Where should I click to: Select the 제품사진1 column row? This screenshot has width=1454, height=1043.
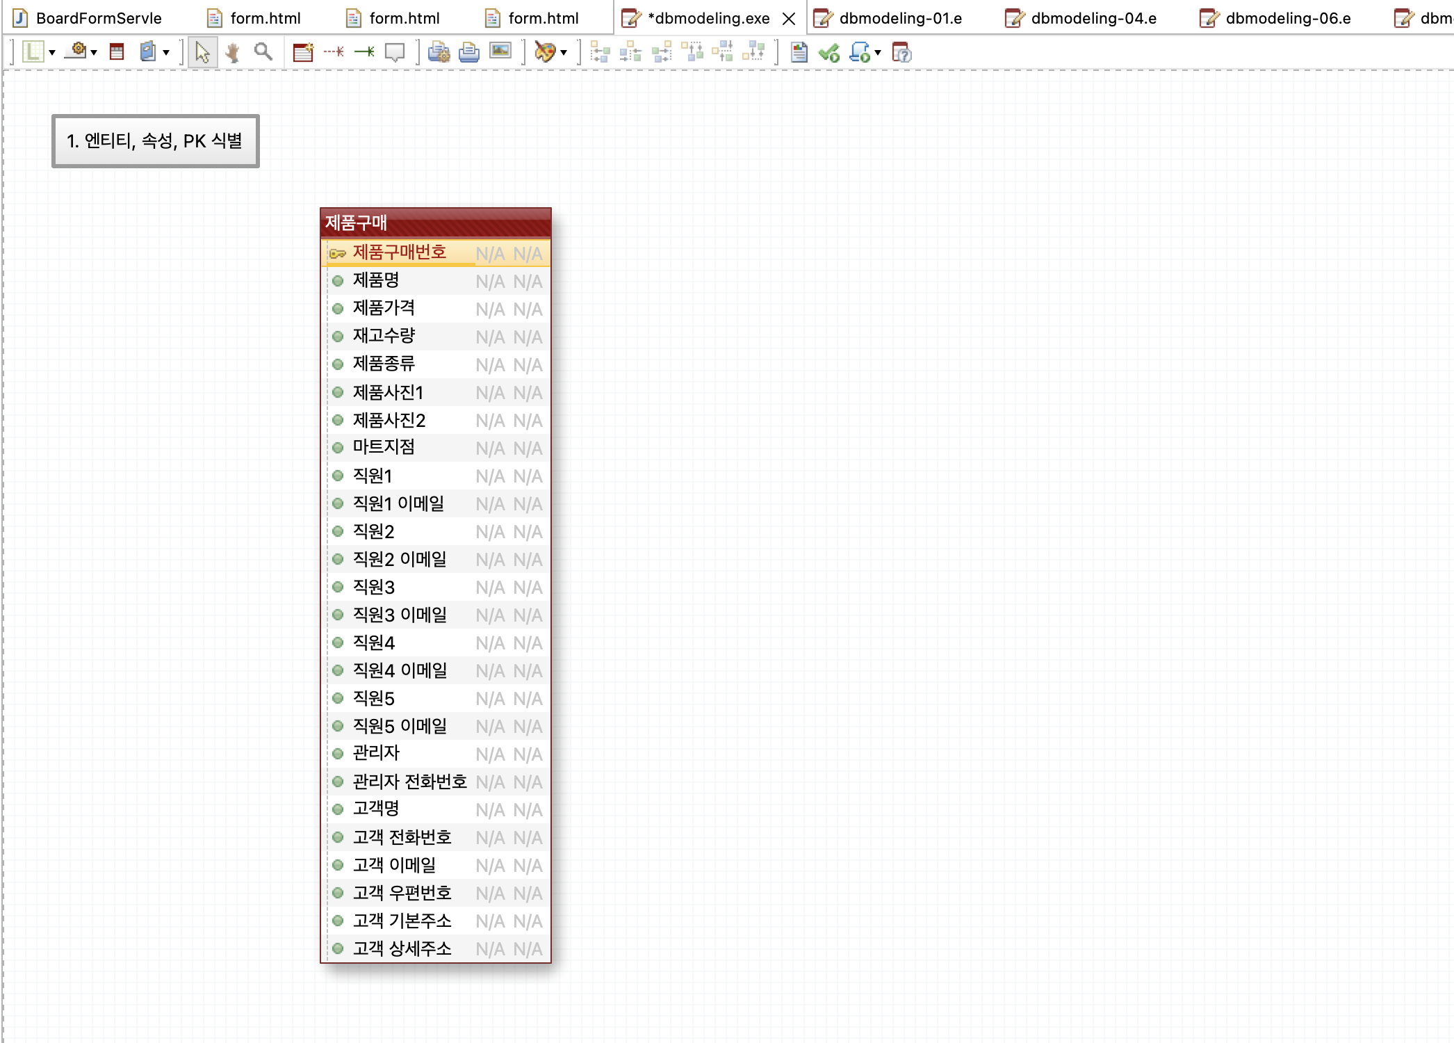click(x=436, y=392)
